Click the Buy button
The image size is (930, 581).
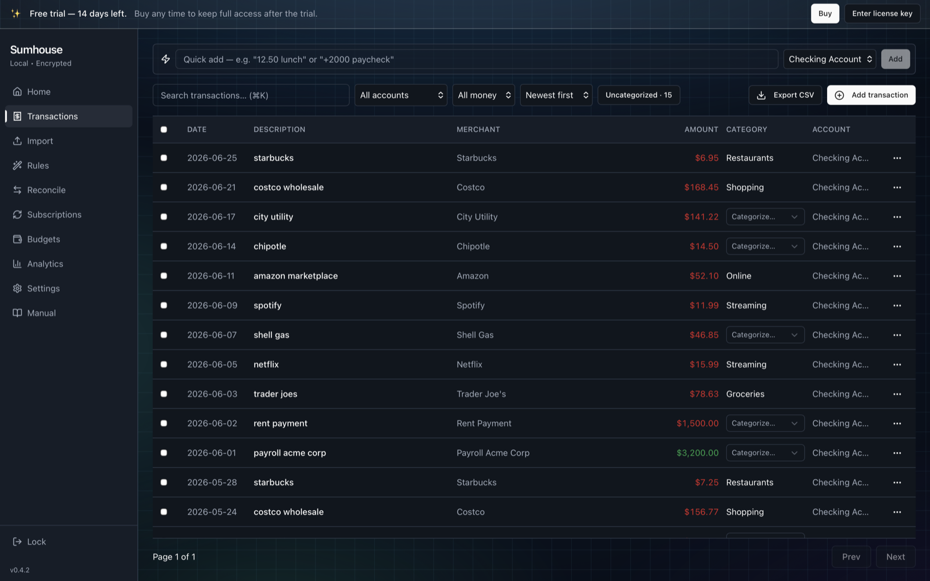tap(825, 13)
